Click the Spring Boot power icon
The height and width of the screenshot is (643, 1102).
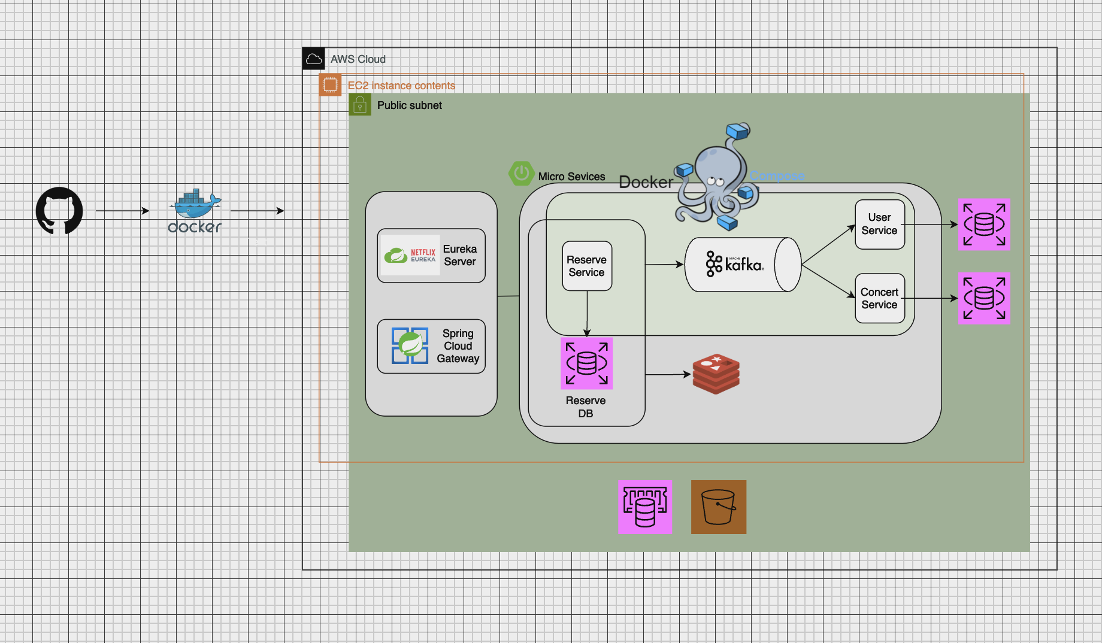[x=521, y=174]
